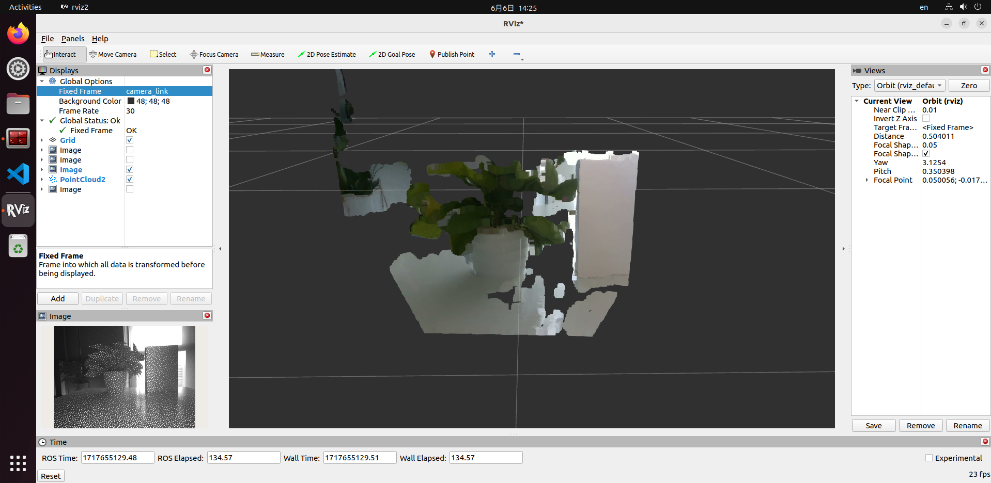Viewport: 991px width, 483px height.
Task: Click the Grid display icon
Action: (x=53, y=140)
